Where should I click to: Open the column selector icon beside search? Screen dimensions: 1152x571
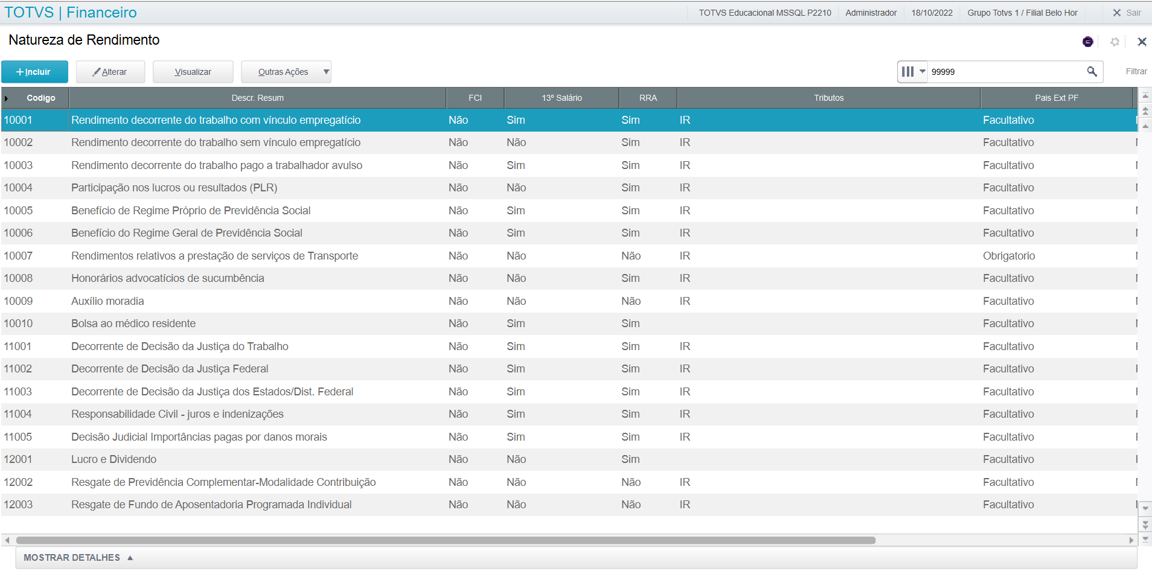pos(912,71)
